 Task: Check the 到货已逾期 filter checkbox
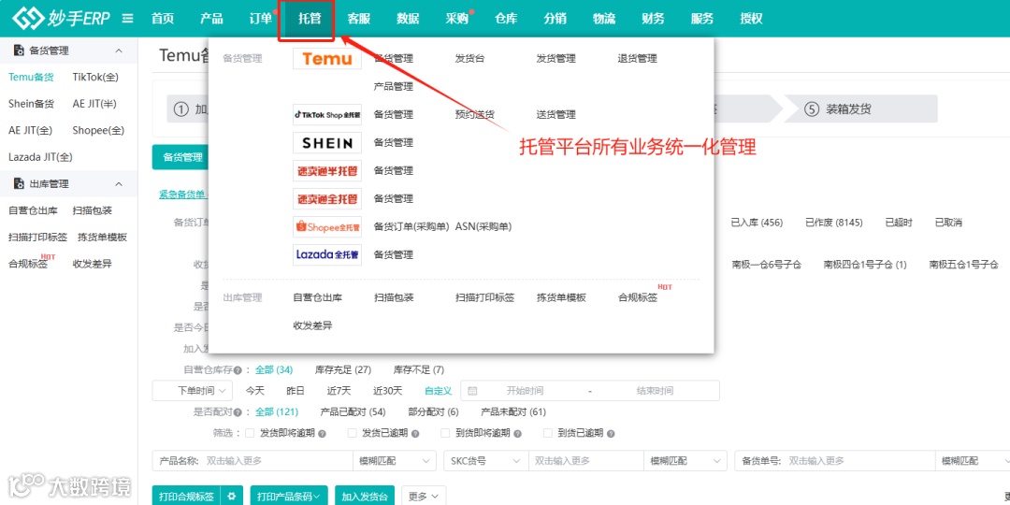tap(547, 433)
